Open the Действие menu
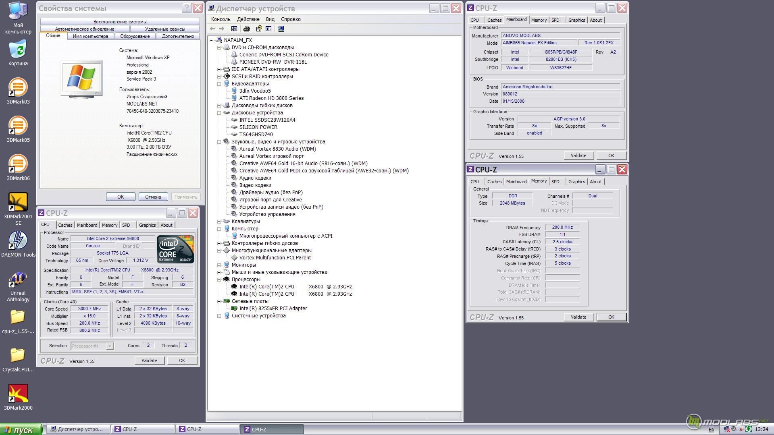This screenshot has height=435, width=774. coord(248,19)
